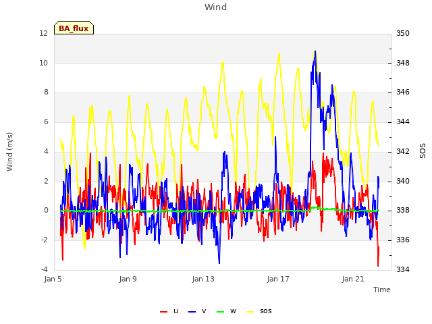The width and height of the screenshot is (432, 324).
Task: Click the yellow sos legend swatch
Action: (250, 312)
